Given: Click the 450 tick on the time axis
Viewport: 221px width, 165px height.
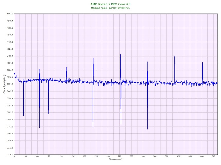Looking at the screenshot, I should [190, 156].
